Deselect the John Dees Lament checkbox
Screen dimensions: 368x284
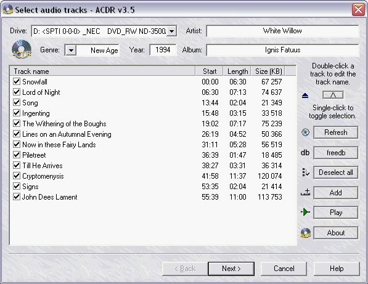tap(17, 197)
